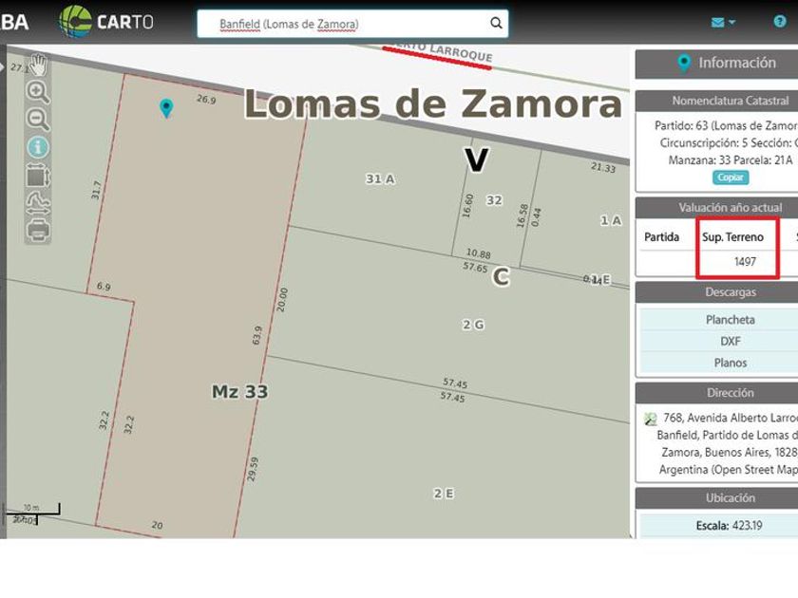Click the 63.9 boundary measurement label
This screenshot has width=798, height=598.
pos(257,336)
